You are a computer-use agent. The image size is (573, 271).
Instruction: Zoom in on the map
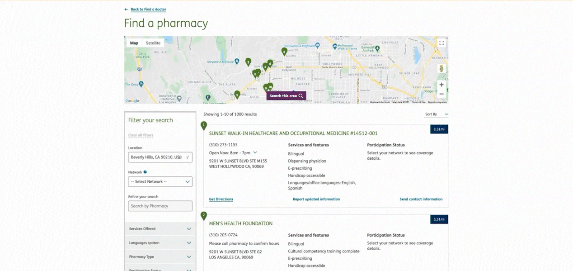pyautogui.click(x=441, y=85)
